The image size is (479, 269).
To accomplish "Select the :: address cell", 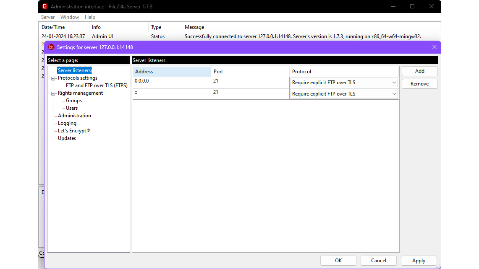I will 172,94.
